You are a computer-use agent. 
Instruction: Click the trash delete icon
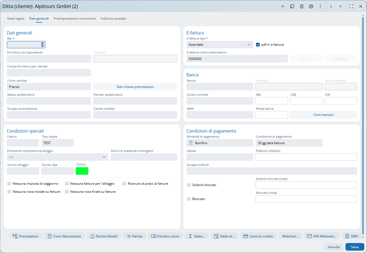tap(302, 6)
